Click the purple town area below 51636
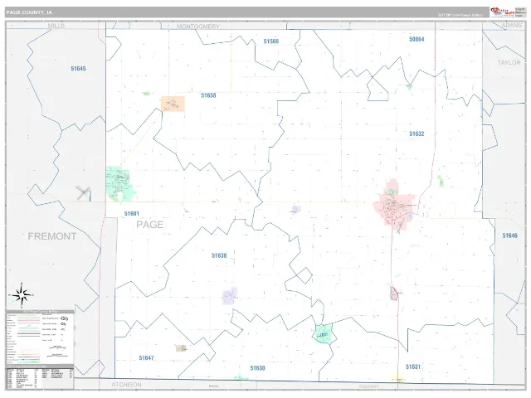 [x=230, y=296]
